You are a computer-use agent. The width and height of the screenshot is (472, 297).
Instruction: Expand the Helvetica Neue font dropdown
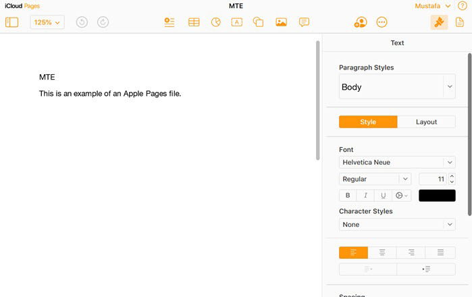pyautogui.click(x=397, y=162)
